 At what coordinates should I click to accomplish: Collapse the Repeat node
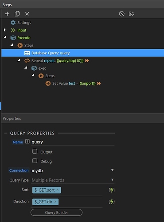coord(19,60)
